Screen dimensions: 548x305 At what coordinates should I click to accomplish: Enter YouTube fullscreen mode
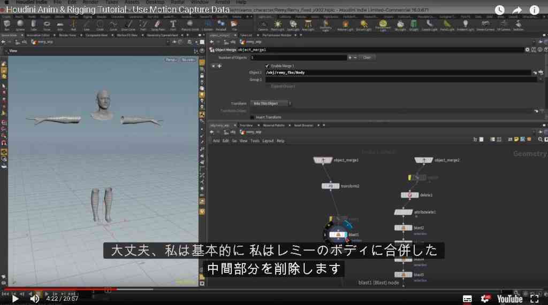pos(535,299)
